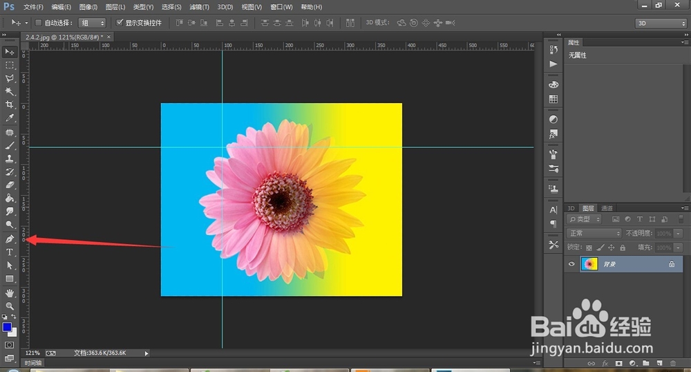Viewport: 691px width, 372px height.
Task: Switch to the 通道 tab
Action: click(607, 208)
